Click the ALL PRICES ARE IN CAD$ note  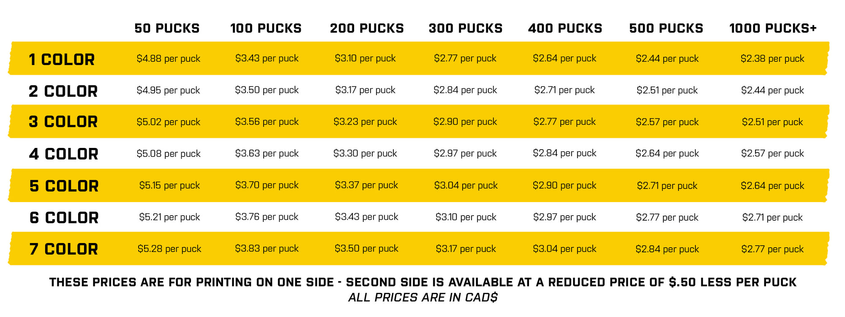[x=422, y=298]
